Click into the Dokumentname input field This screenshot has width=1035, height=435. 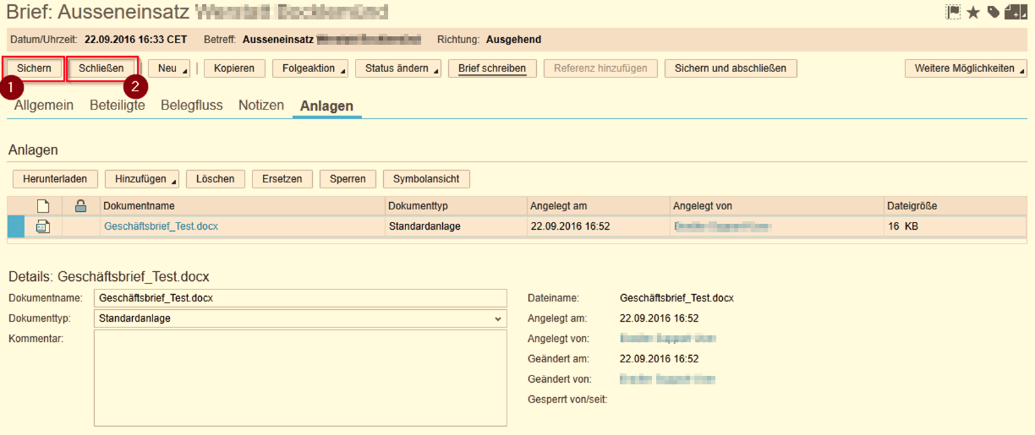(300, 298)
